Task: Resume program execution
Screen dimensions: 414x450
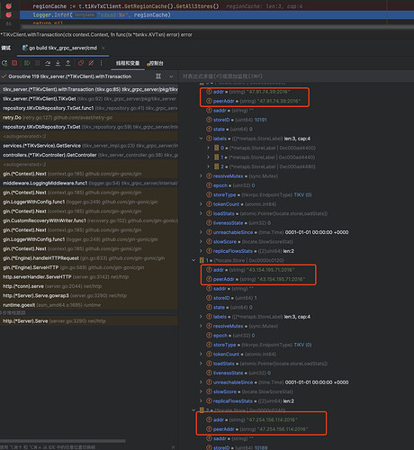Action: (x=27, y=63)
